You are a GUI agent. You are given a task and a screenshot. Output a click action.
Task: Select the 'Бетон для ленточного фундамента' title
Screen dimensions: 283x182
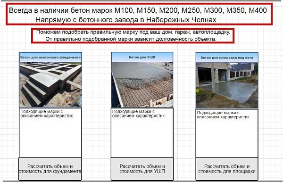(x=50, y=58)
